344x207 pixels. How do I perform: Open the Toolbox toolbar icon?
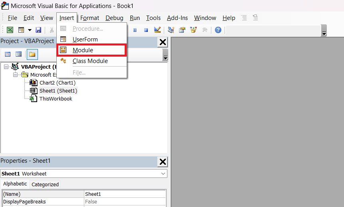tap(205, 30)
